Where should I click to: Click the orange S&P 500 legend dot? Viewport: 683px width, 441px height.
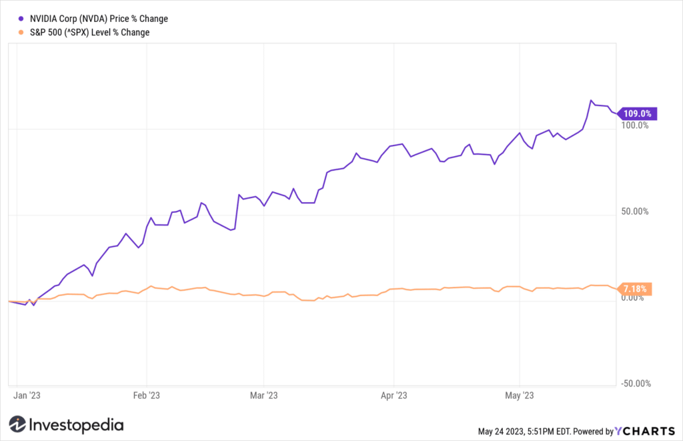(x=21, y=32)
